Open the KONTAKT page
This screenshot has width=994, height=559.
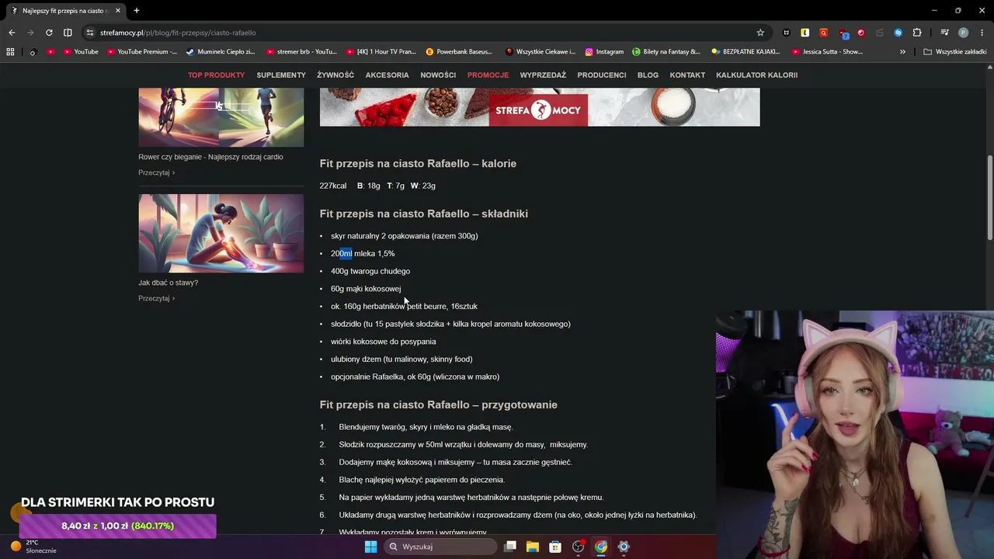pos(687,75)
